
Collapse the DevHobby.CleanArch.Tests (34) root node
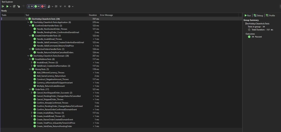tap(27, 19)
